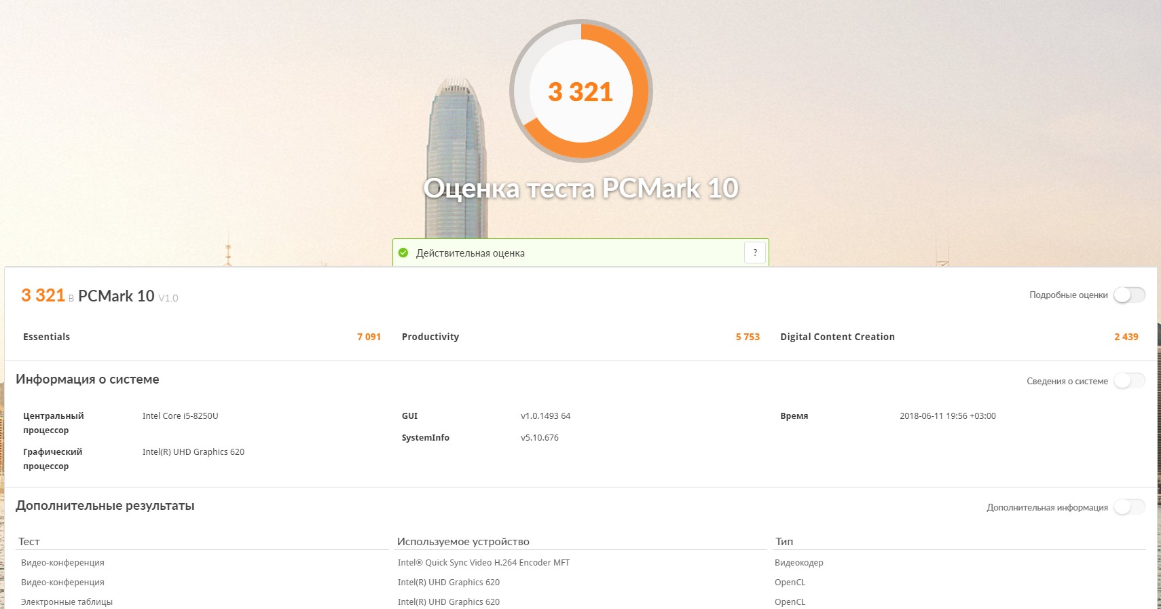The width and height of the screenshot is (1161, 609).
Task: Click the Essentials score row
Action: click(202, 337)
